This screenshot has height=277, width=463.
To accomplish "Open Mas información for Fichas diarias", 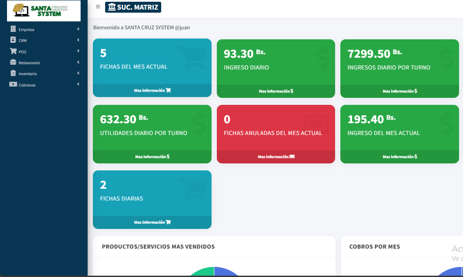I will coord(152,222).
